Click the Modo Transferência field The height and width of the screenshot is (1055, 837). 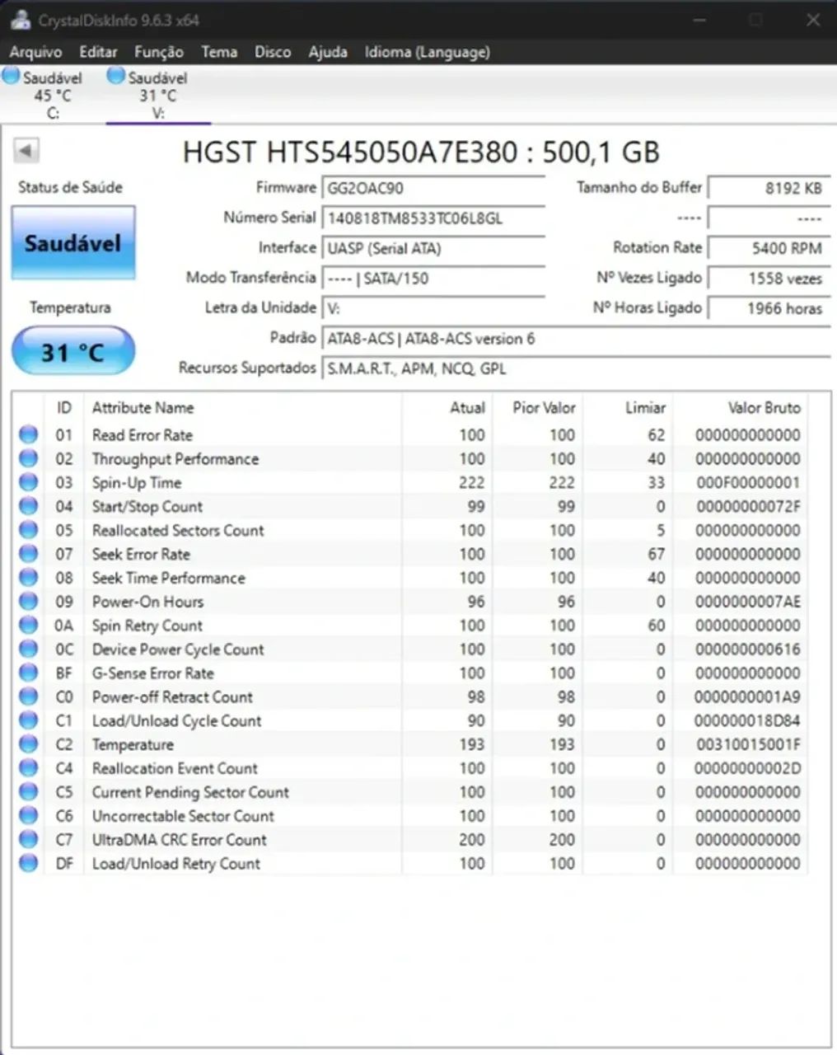(433, 279)
